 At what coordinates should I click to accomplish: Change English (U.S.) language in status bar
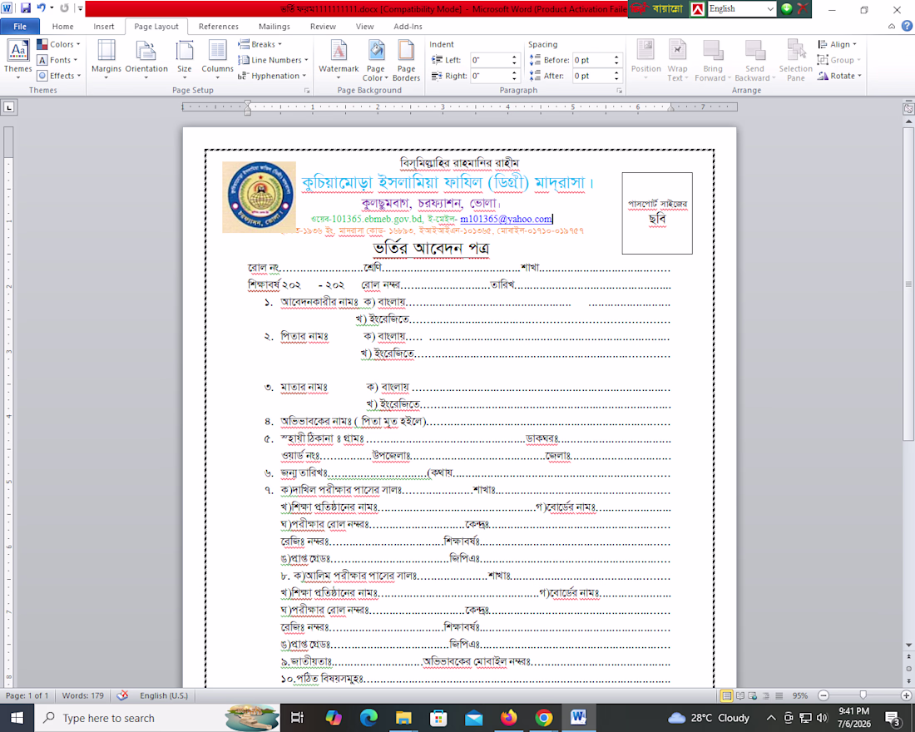click(164, 695)
